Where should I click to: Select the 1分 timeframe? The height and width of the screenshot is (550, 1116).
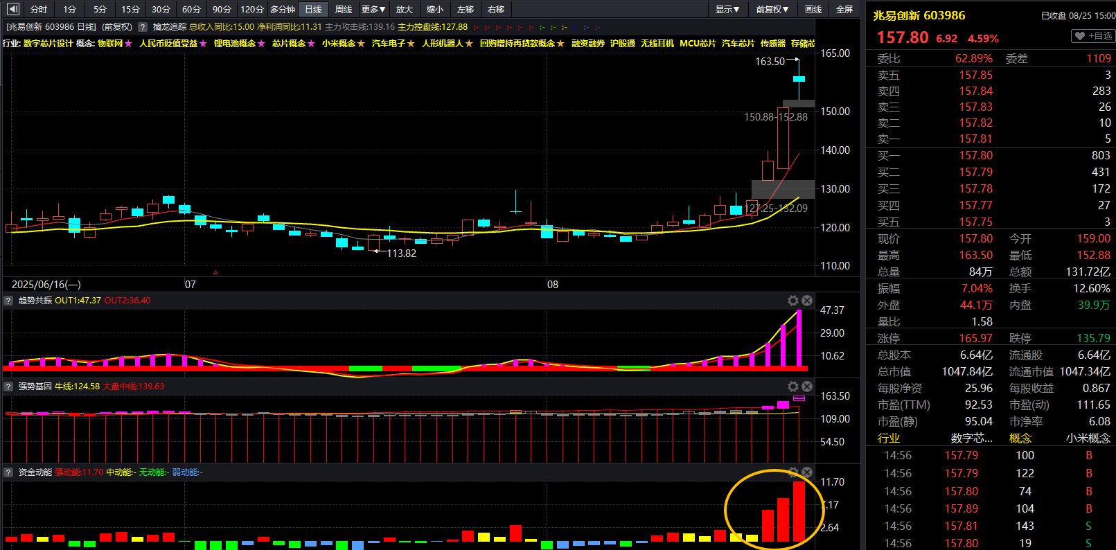(x=69, y=9)
